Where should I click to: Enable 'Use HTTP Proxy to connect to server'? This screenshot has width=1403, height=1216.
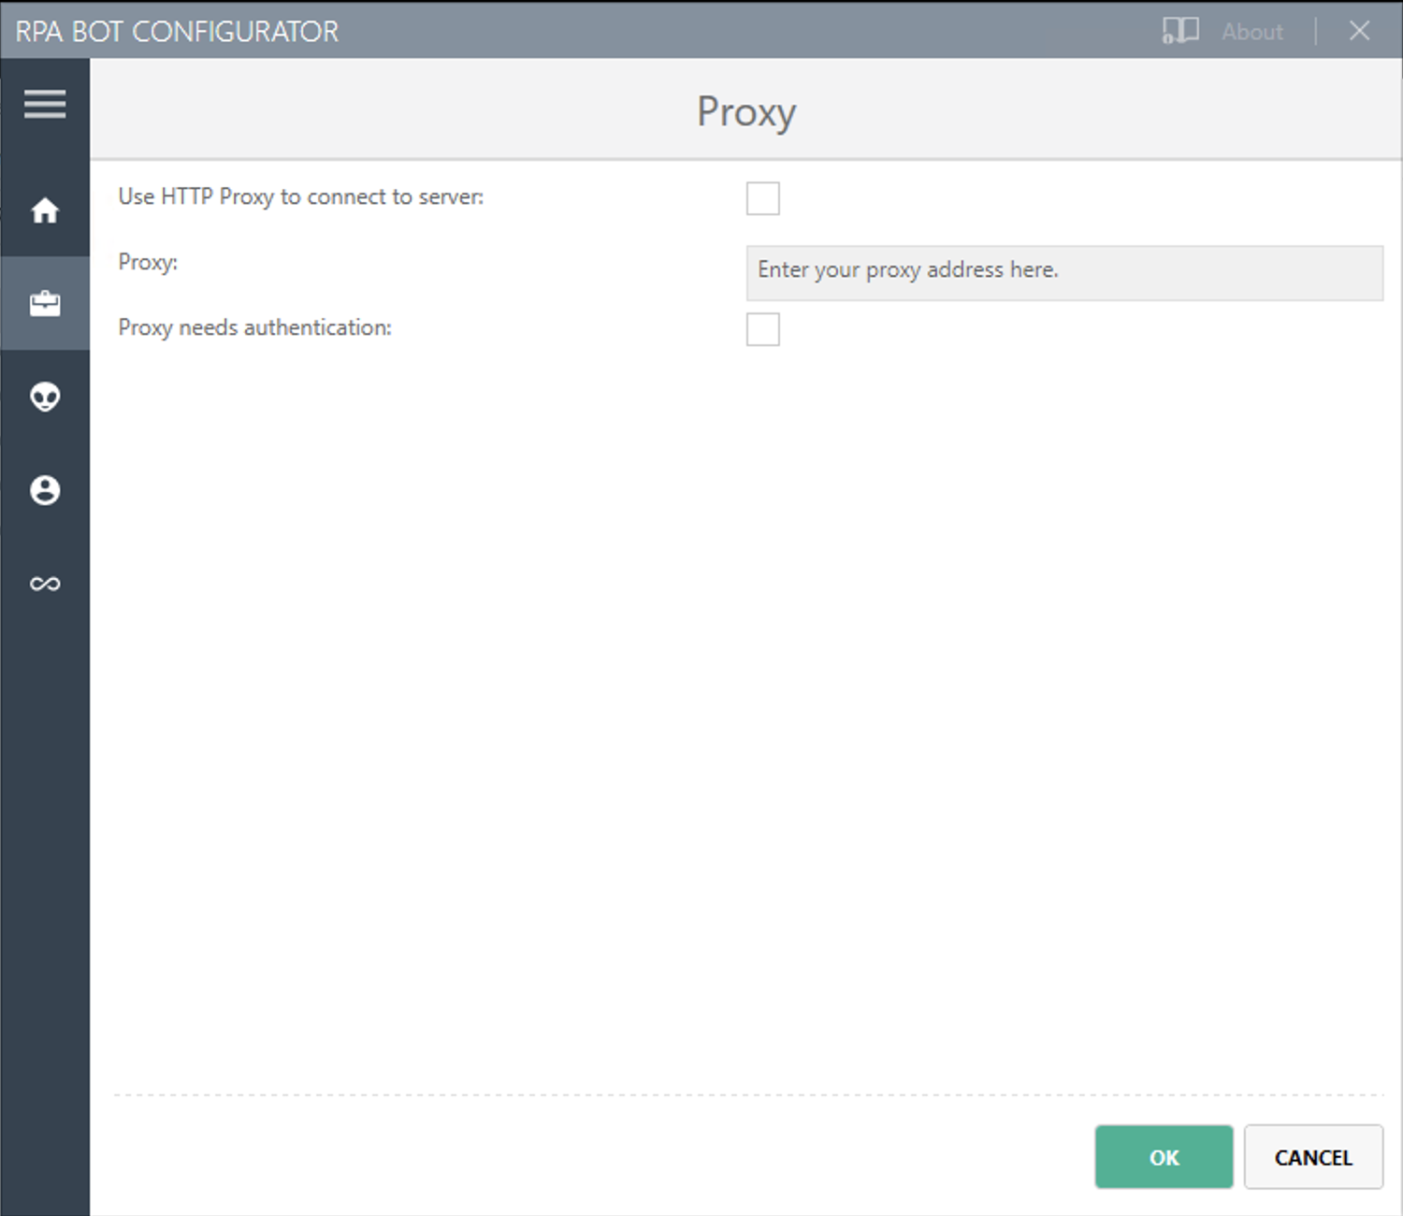coord(762,198)
